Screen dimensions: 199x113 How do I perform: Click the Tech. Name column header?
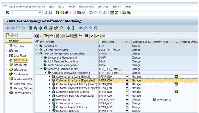point(112,42)
